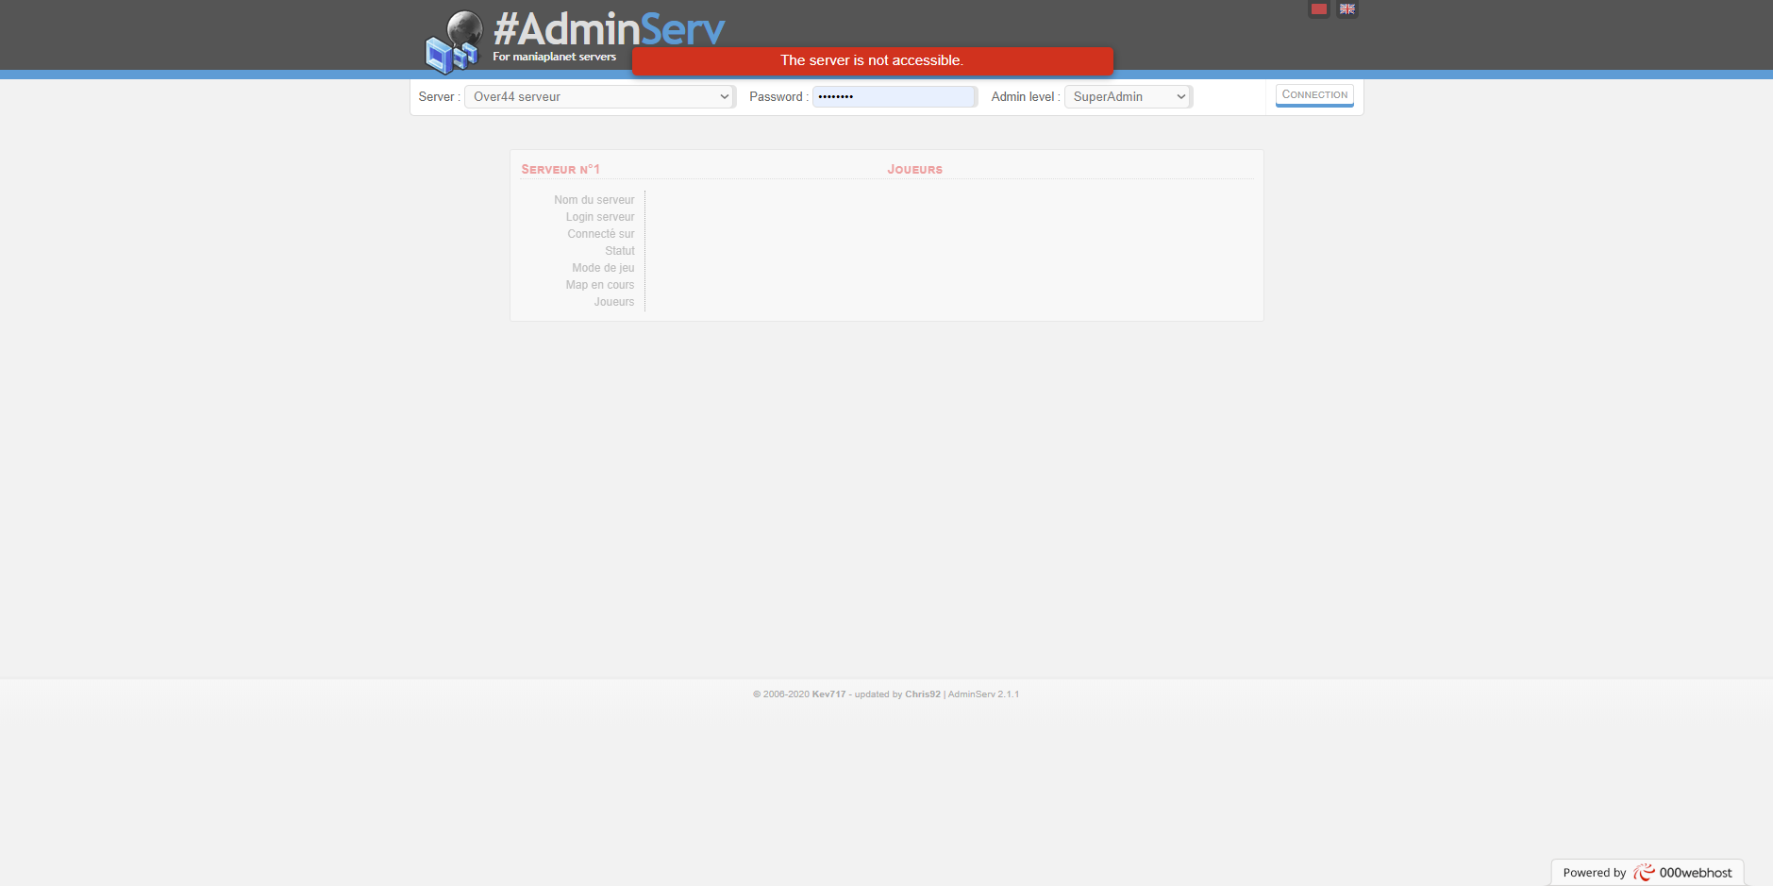
Task: Click the 'Admin level :' field label
Action: tap(1026, 96)
